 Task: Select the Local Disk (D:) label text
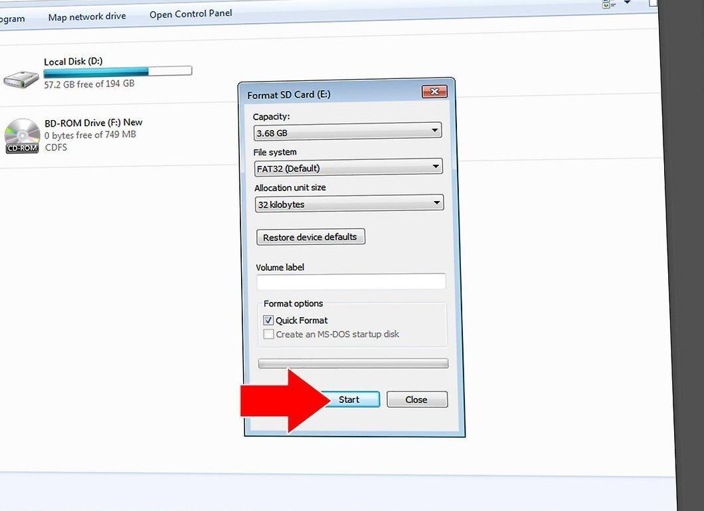click(73, 61)
